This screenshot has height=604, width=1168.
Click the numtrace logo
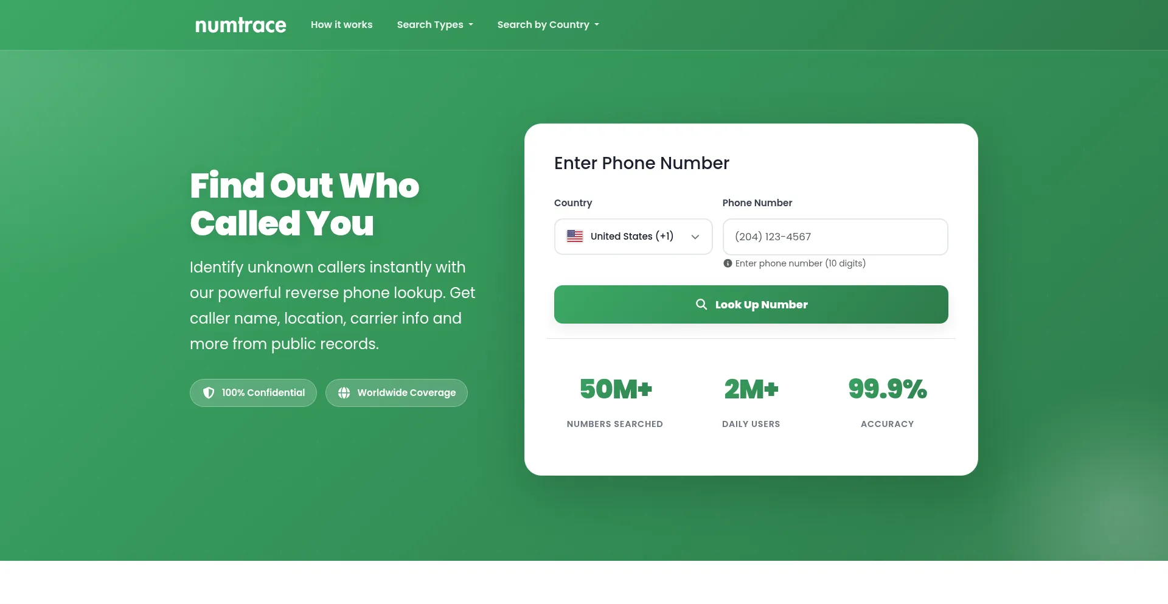click(240, 25)
